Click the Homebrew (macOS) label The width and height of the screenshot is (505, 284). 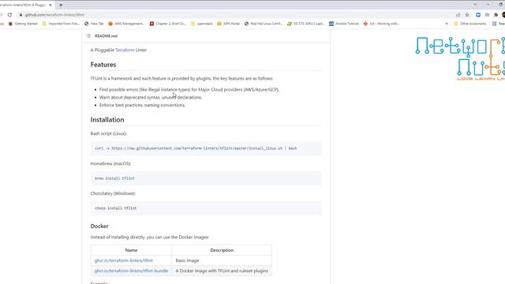click(110, 163)
